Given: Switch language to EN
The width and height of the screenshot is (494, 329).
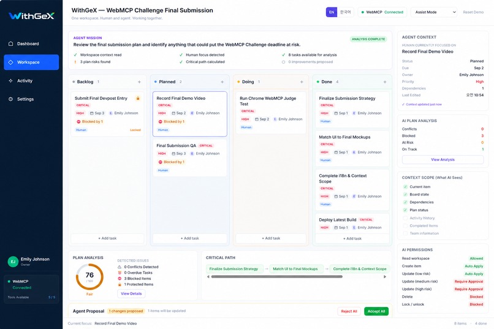Looking at the screenshot, I should (x=332, y=12).
